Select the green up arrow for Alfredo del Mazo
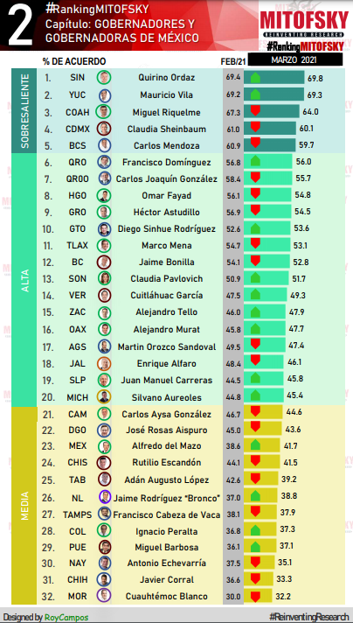 (x=255, y=444)
